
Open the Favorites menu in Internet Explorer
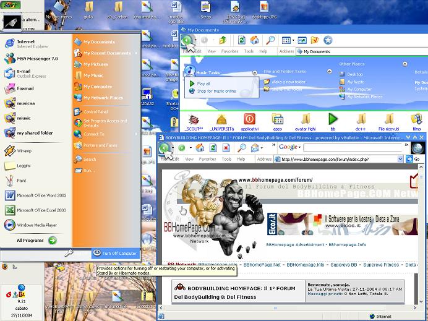coord(207,159)
